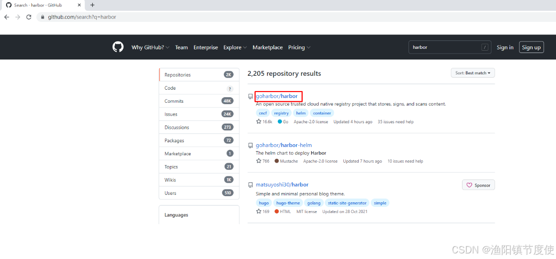Click the Languages section heading
The height and width of the screenshot is (259, 556).
[x=176, y=215]
